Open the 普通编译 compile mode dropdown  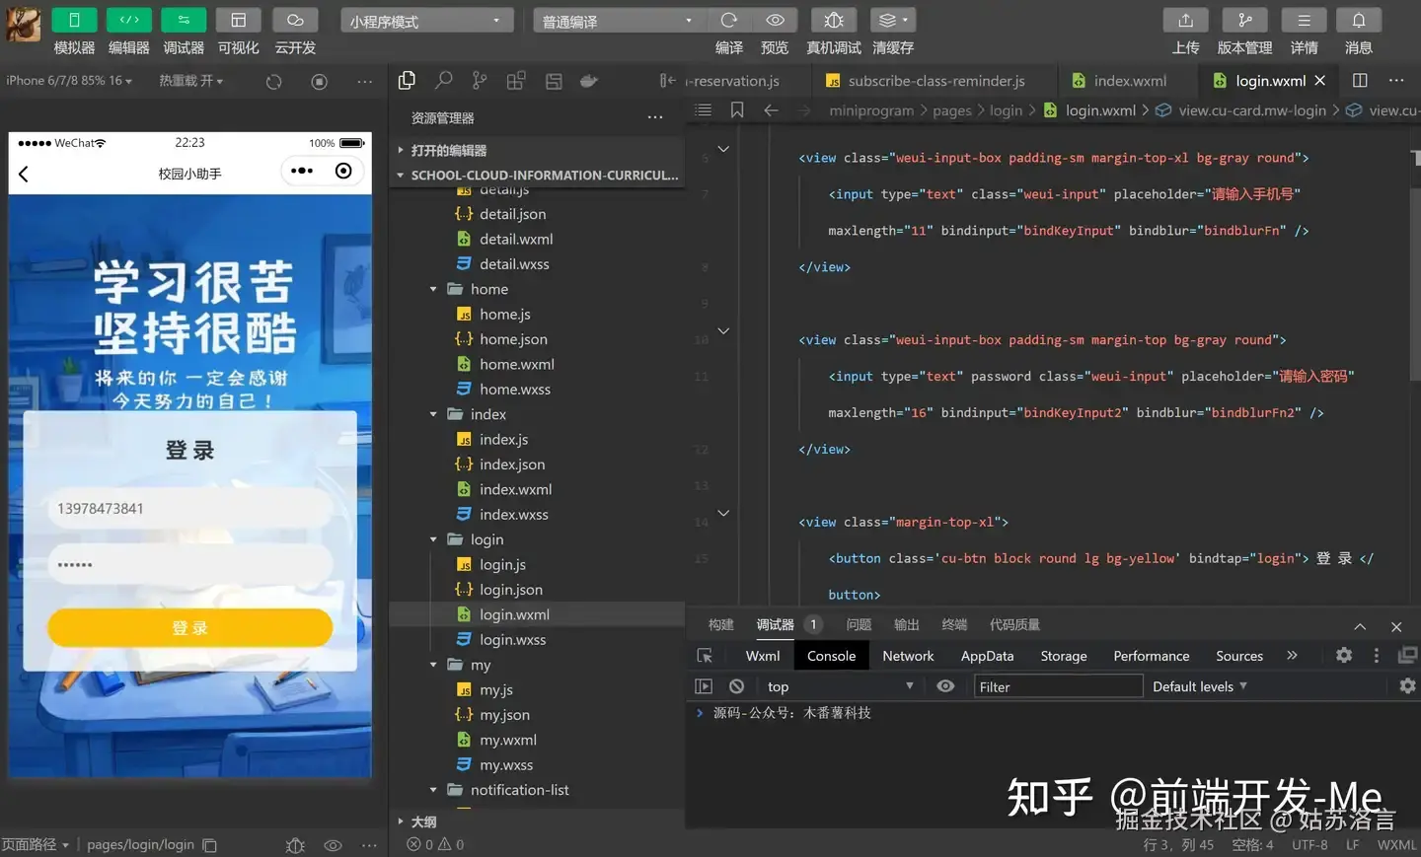pyautogui.click(x=620, y=21)
